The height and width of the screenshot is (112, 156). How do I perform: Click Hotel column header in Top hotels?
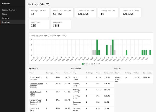[32, 73]
